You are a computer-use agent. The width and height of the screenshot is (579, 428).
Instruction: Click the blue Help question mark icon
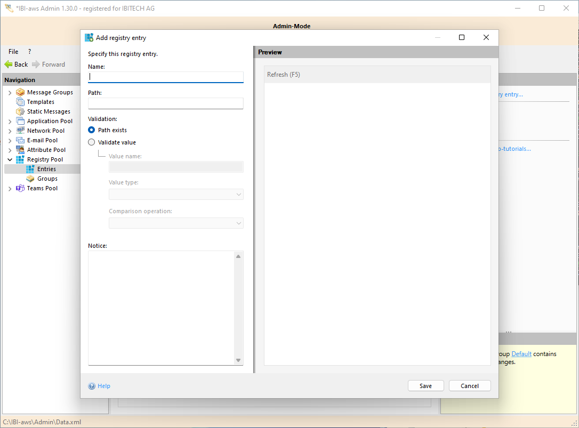92,386
